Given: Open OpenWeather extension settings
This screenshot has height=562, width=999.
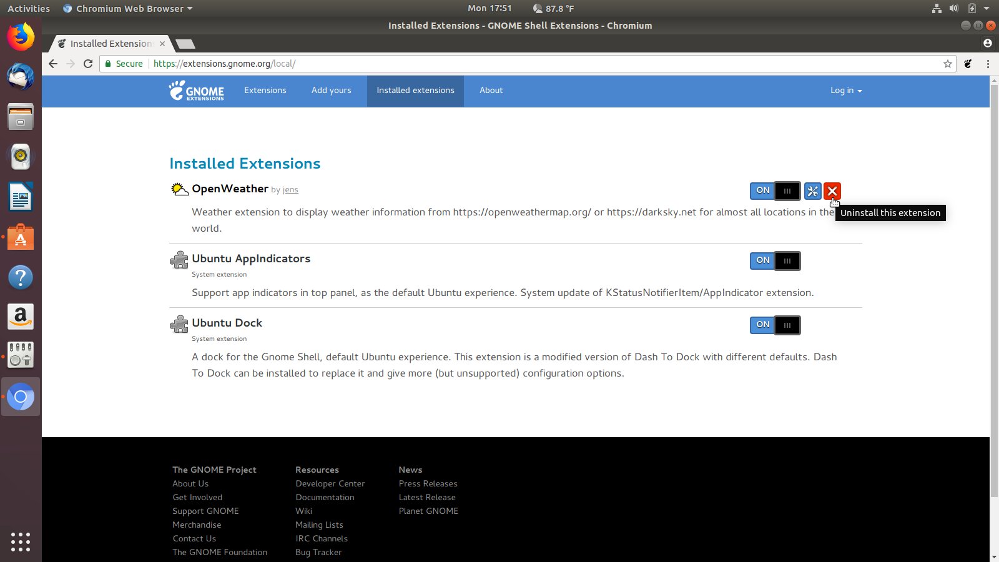Looking at the screenshot, I should coord(812,191).
